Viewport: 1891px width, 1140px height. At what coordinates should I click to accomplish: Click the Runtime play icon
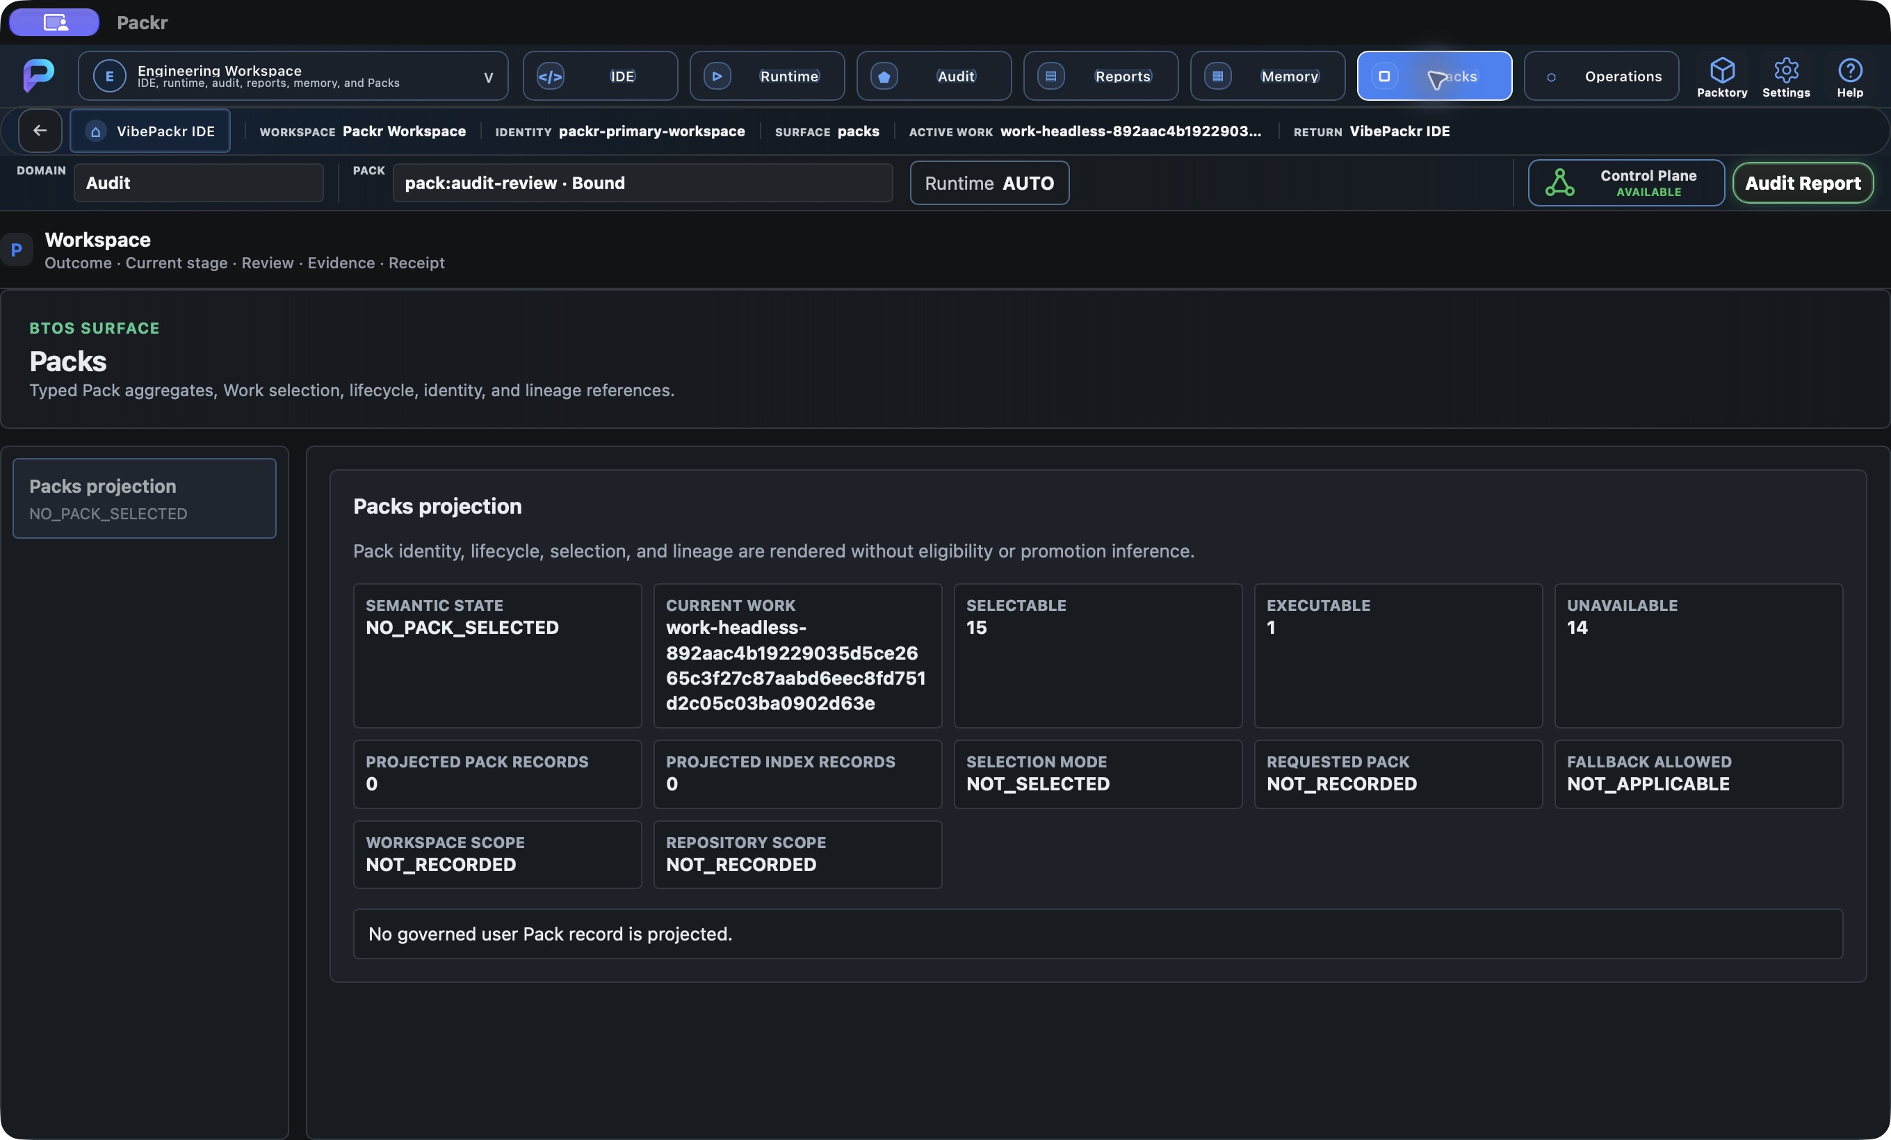tap(717, 76)
